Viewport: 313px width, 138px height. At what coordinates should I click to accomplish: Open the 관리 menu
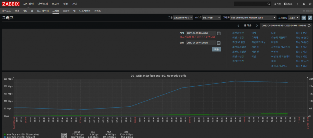pos(75,4)
